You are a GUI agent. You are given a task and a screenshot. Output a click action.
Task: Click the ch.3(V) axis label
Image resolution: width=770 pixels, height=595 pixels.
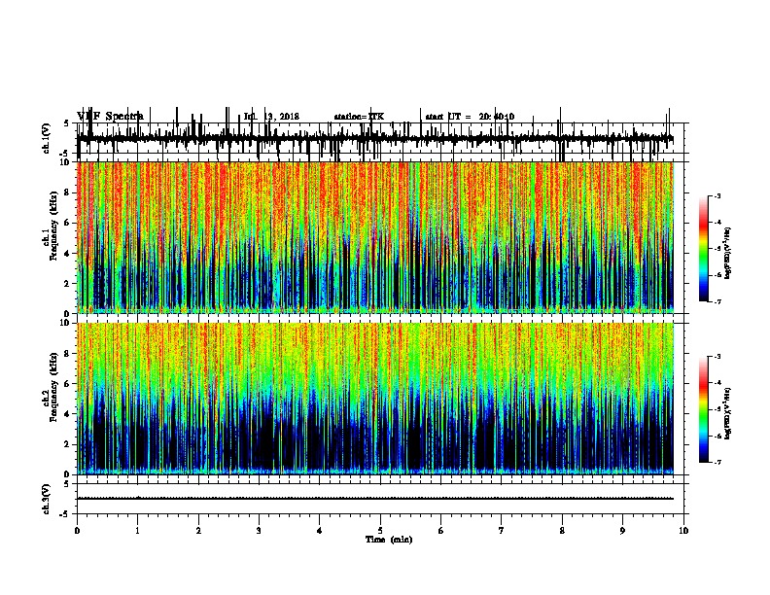(47, 499)
